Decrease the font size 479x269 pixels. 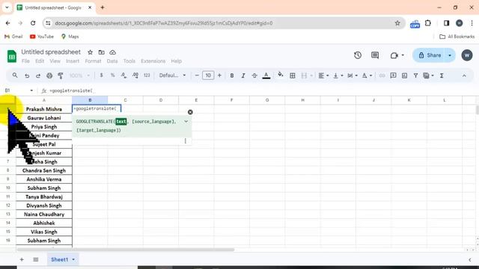(x=197, y=75)
